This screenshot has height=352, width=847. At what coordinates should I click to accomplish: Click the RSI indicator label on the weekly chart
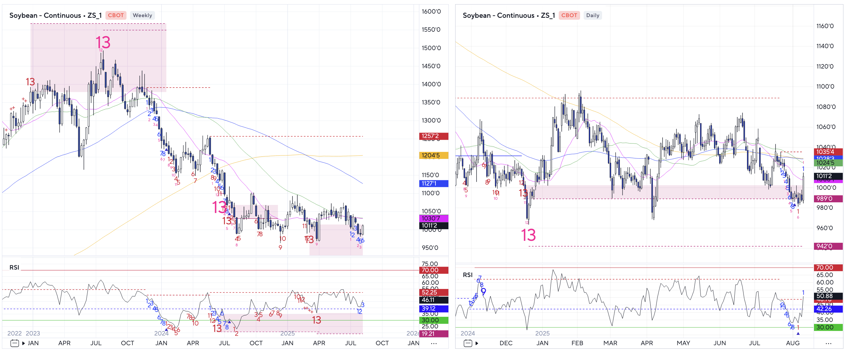point(14,267)
